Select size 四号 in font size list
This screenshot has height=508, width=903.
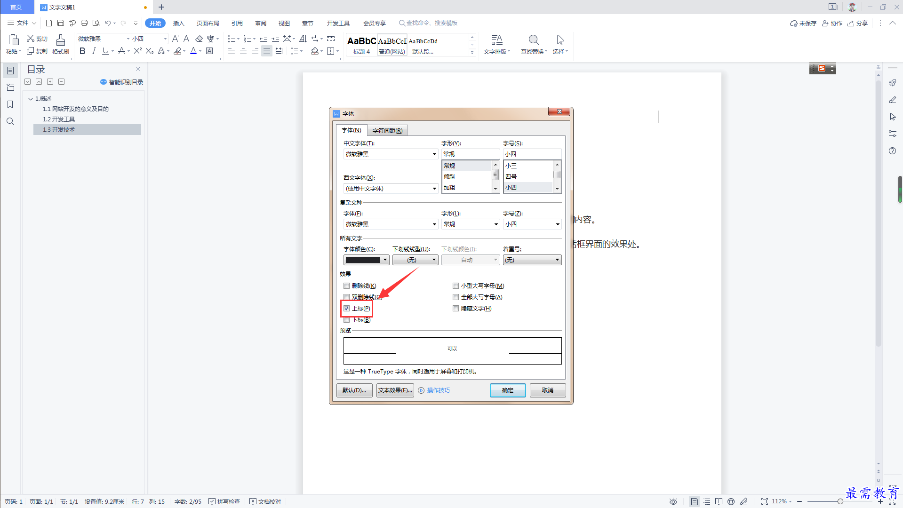point(511,177)
